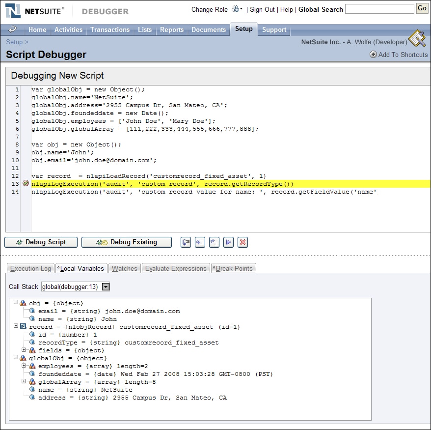Image resolution: width=431 pixels, height=430 pixels.
Task: Click the cube icon beside email property
Action: [32, 311]
